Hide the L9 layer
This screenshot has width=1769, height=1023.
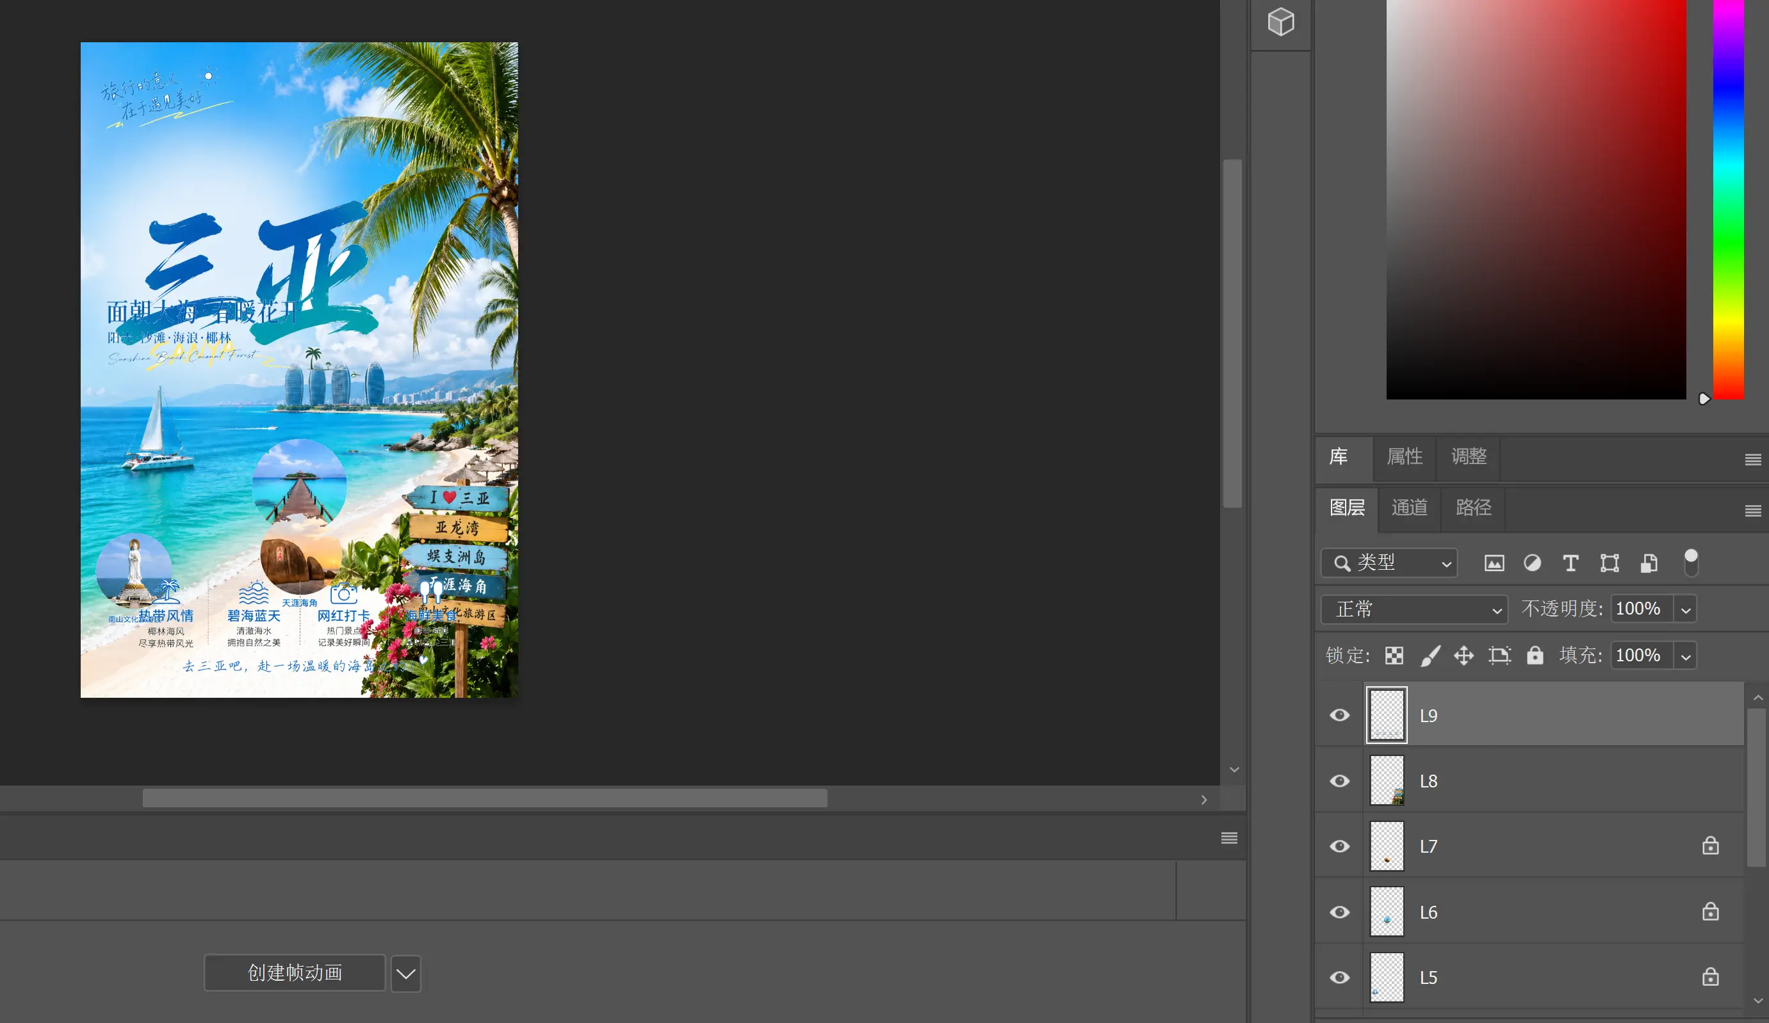coord(1339,715)
